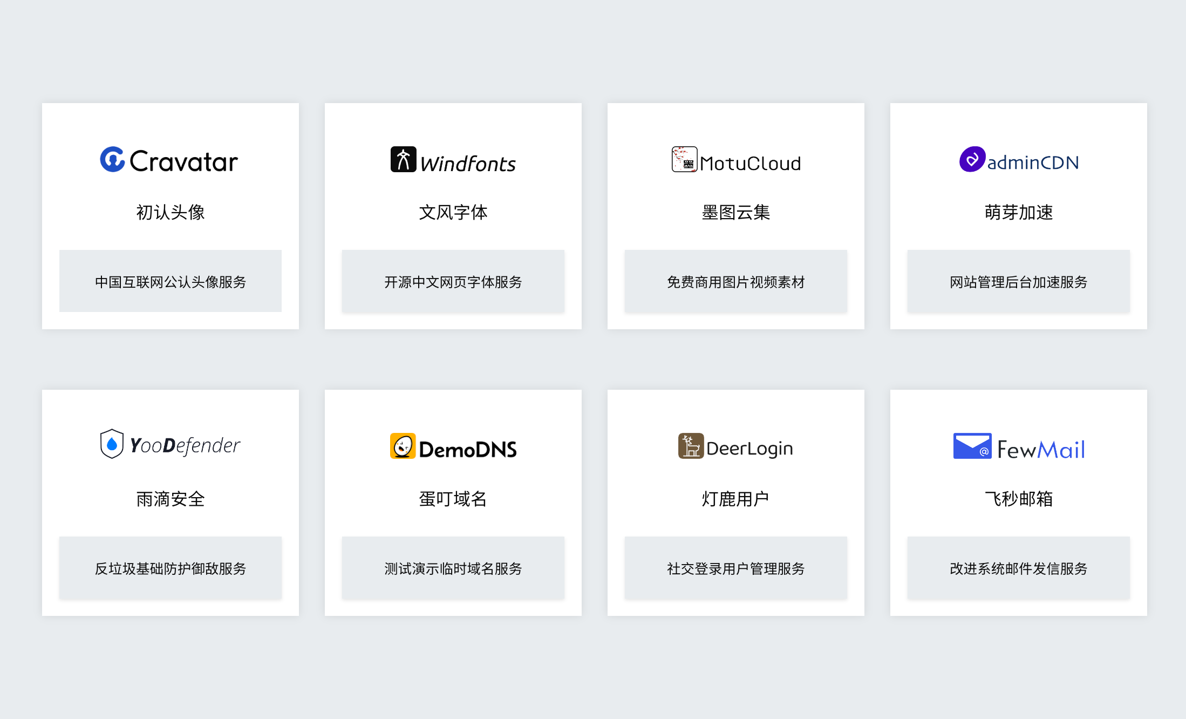Screen dimensions: 1186x719
Task: Select the 蛋叮域名 title text
Action: point(453,499)
